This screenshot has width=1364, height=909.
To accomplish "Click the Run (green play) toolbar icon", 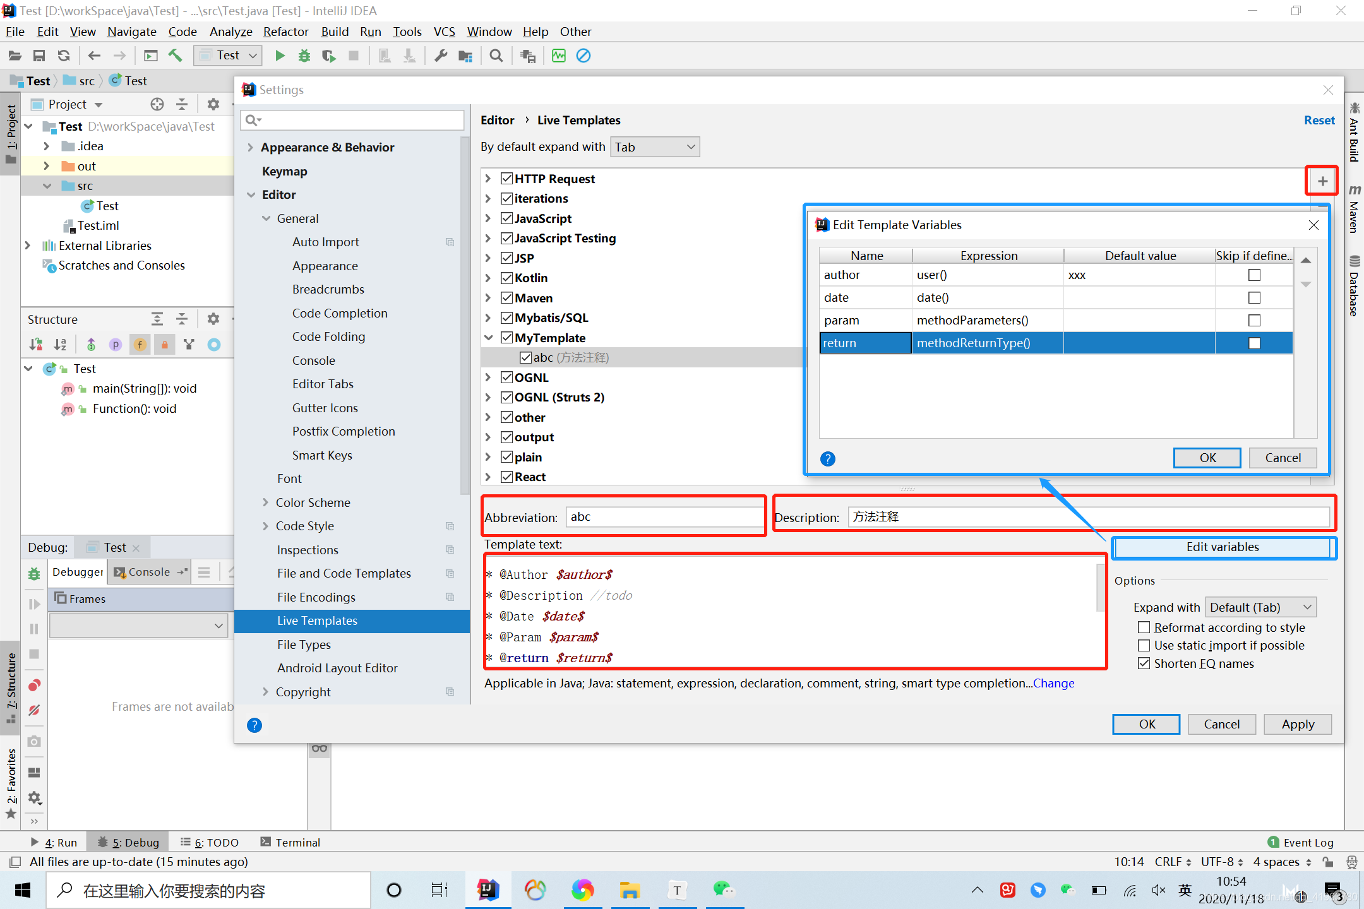I will 280,56.
